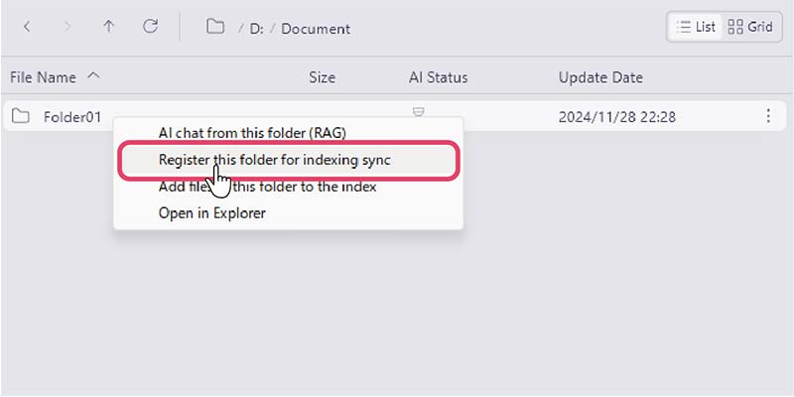
Task: Click the Folder01 folder icon
Action: point(21,117)
